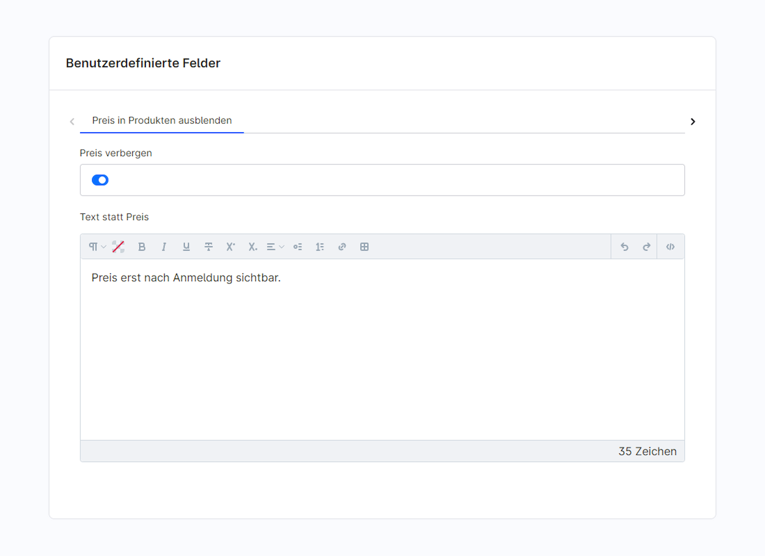Apply italic formatting
The height and width of the screenshot is (556, 765).
(164, 247)
